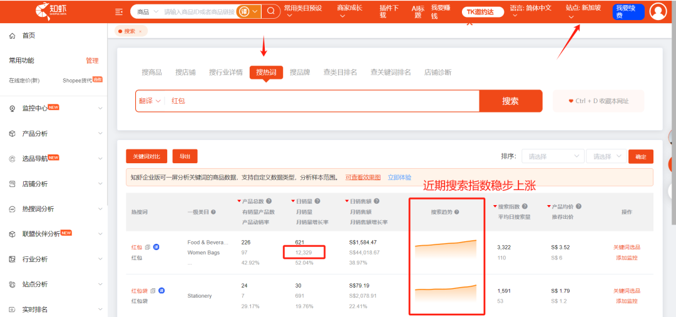Screen dimensions: 676x317
Task: Switch to 查类目排名 tab
Action: pos(340,73)
